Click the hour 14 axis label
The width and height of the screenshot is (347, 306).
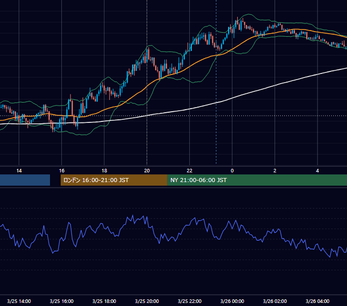coord(19,171)
